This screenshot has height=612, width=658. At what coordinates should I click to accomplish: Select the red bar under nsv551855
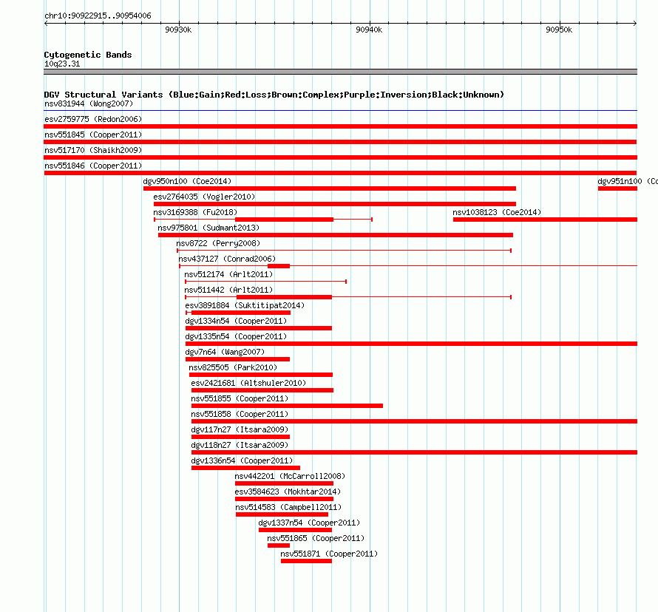click(287, 406)
